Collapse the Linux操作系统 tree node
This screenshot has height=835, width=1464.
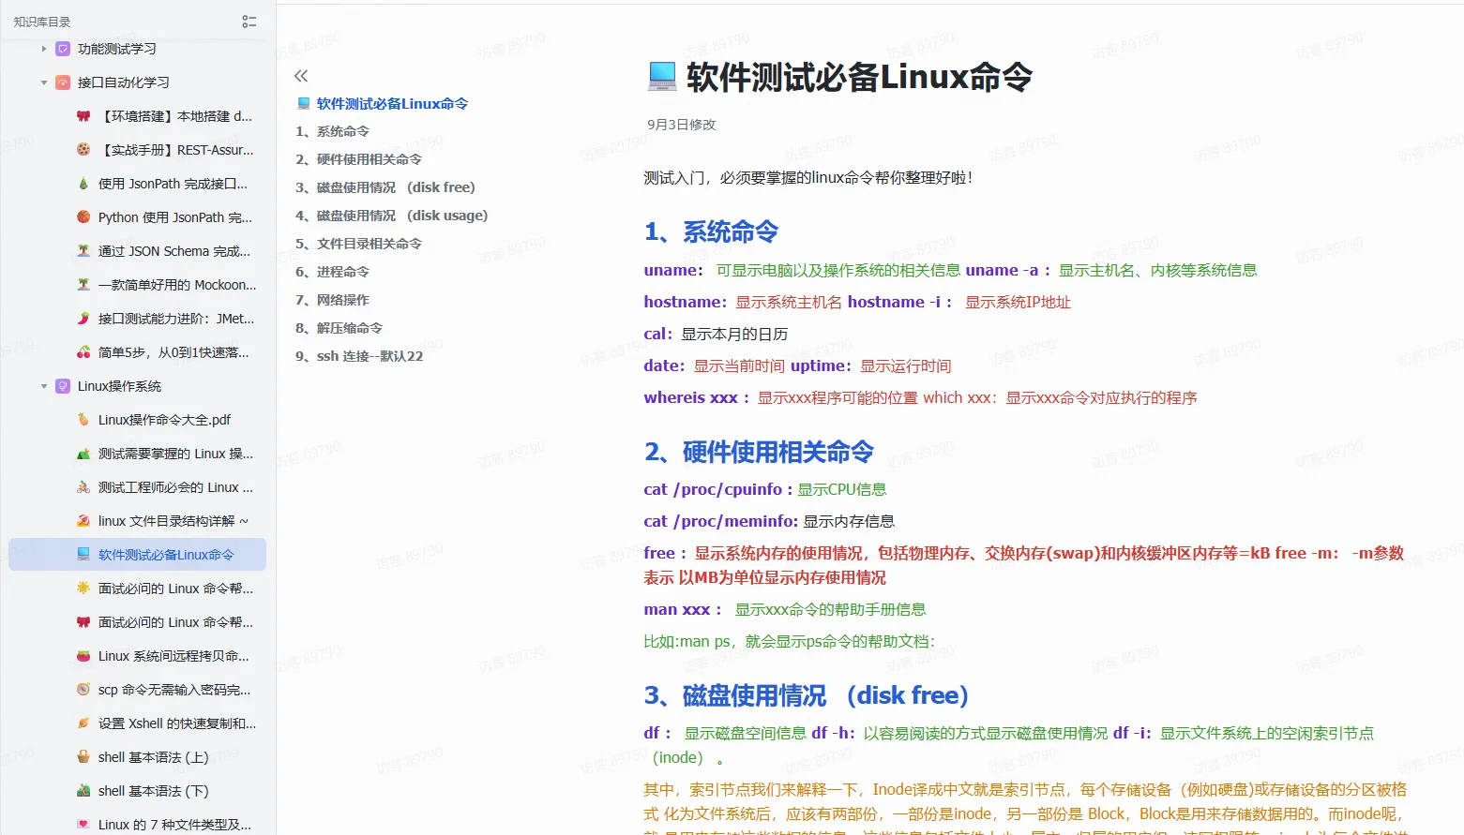(x=43, y=385)
